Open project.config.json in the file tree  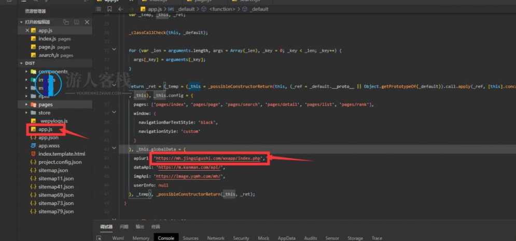pos(60,162)
